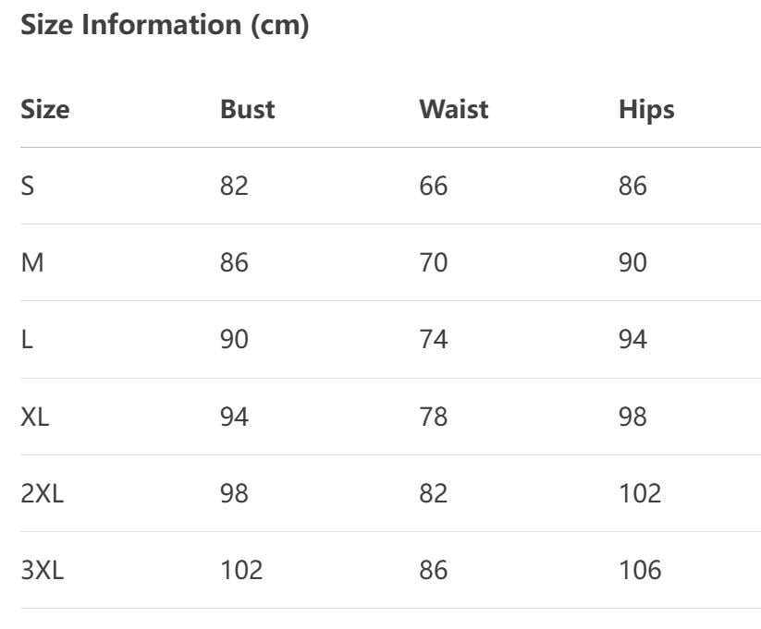Select the M size row label
This screenshot has width=761, height=629.
pos(32,263)
